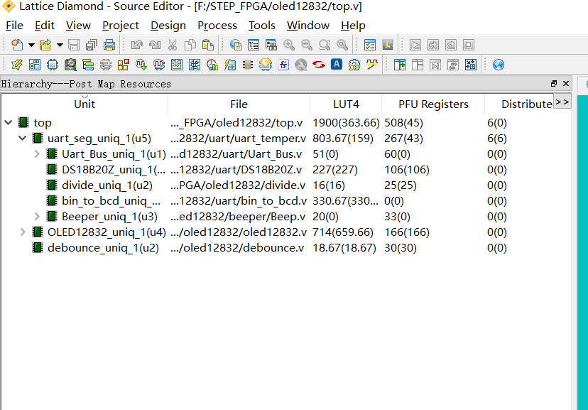Sort by the File column header

point(239,104)
